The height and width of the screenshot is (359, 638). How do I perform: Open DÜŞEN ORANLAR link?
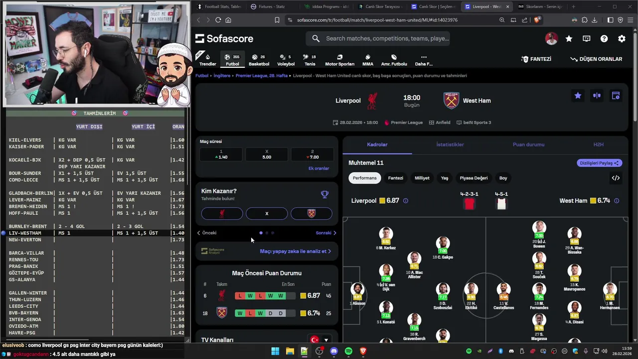[596, 59]
